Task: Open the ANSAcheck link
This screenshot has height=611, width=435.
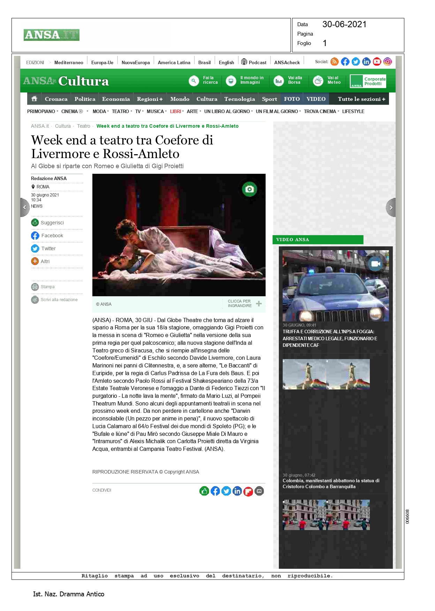Action: (287, 62)
